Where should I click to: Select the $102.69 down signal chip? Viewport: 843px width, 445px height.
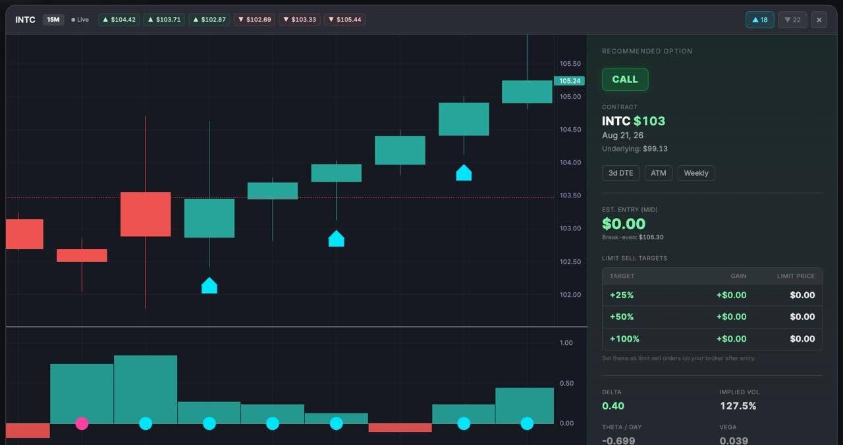[254, 20]
